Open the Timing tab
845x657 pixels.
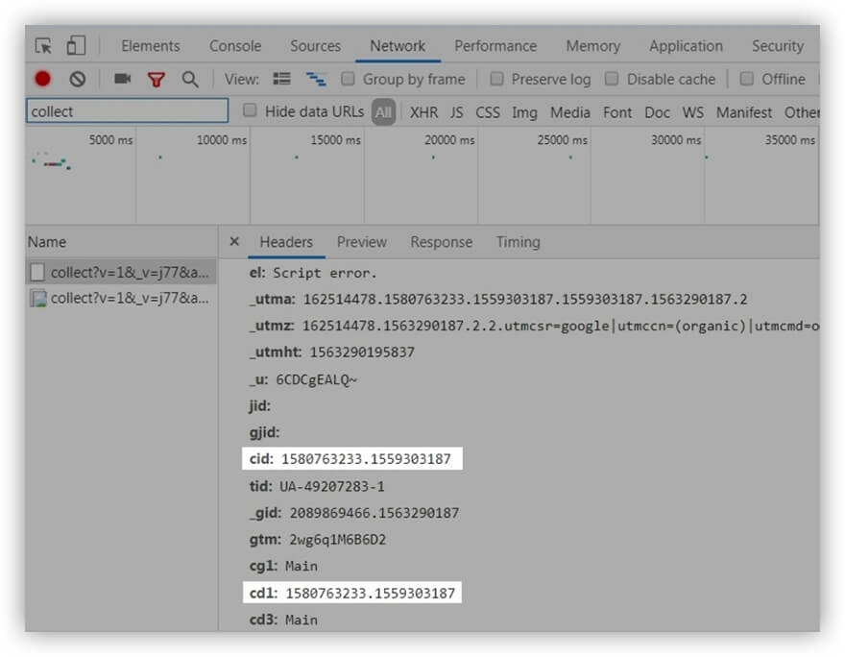[x=518, y=242]
